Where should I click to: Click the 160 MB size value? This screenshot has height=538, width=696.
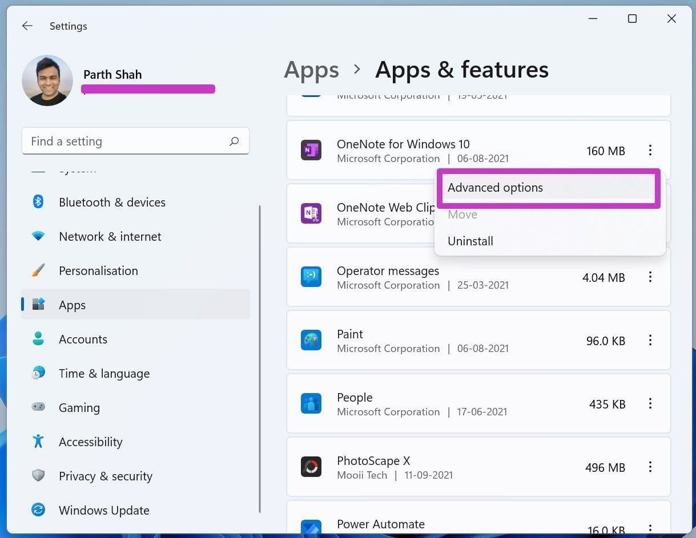pyautogui.click(x=605, y=151)
